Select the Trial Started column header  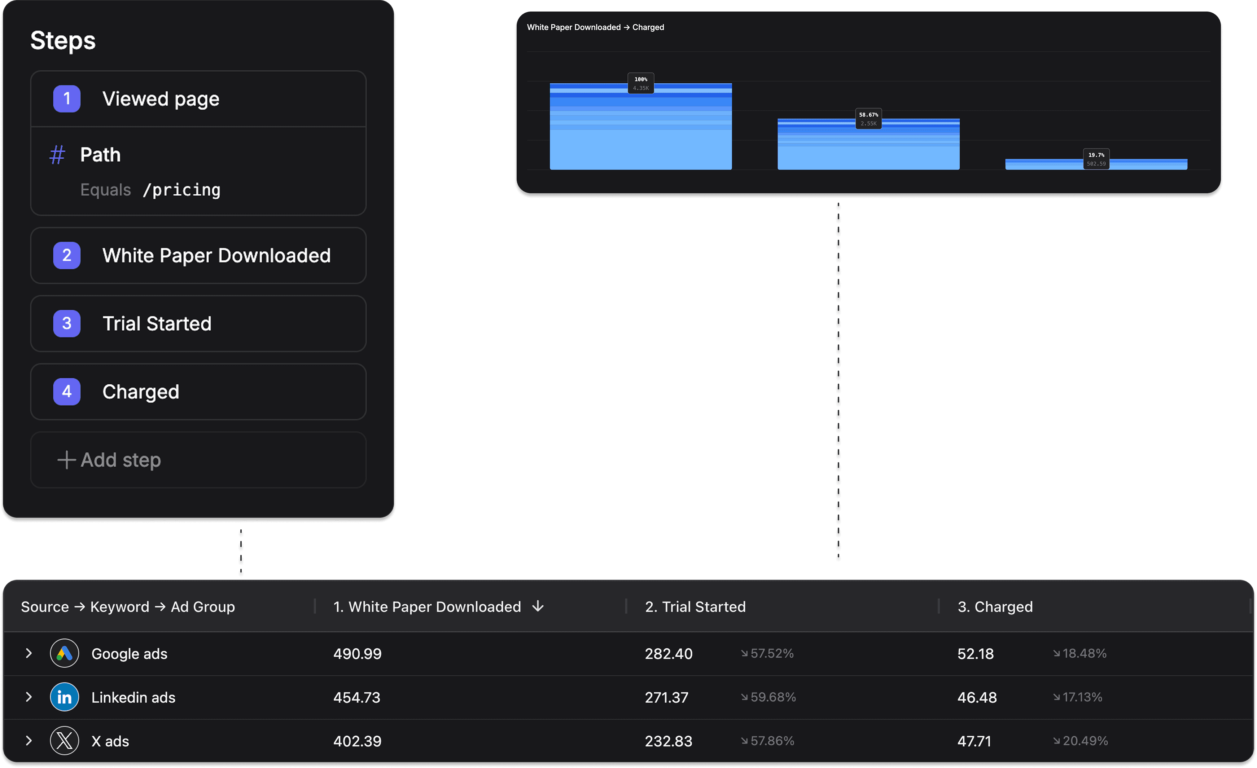point(695,606)
